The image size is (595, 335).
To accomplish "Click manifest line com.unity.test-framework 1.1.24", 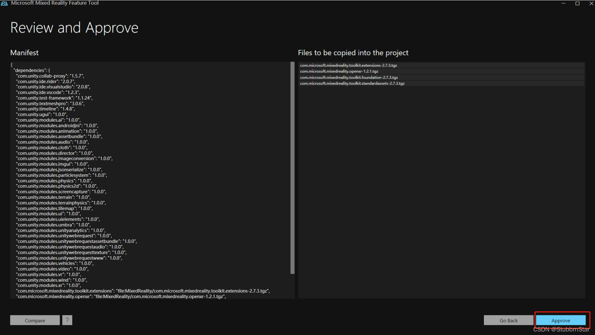I will [x=54, y=98].
